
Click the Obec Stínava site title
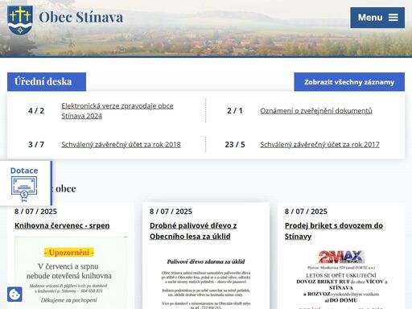81,17
